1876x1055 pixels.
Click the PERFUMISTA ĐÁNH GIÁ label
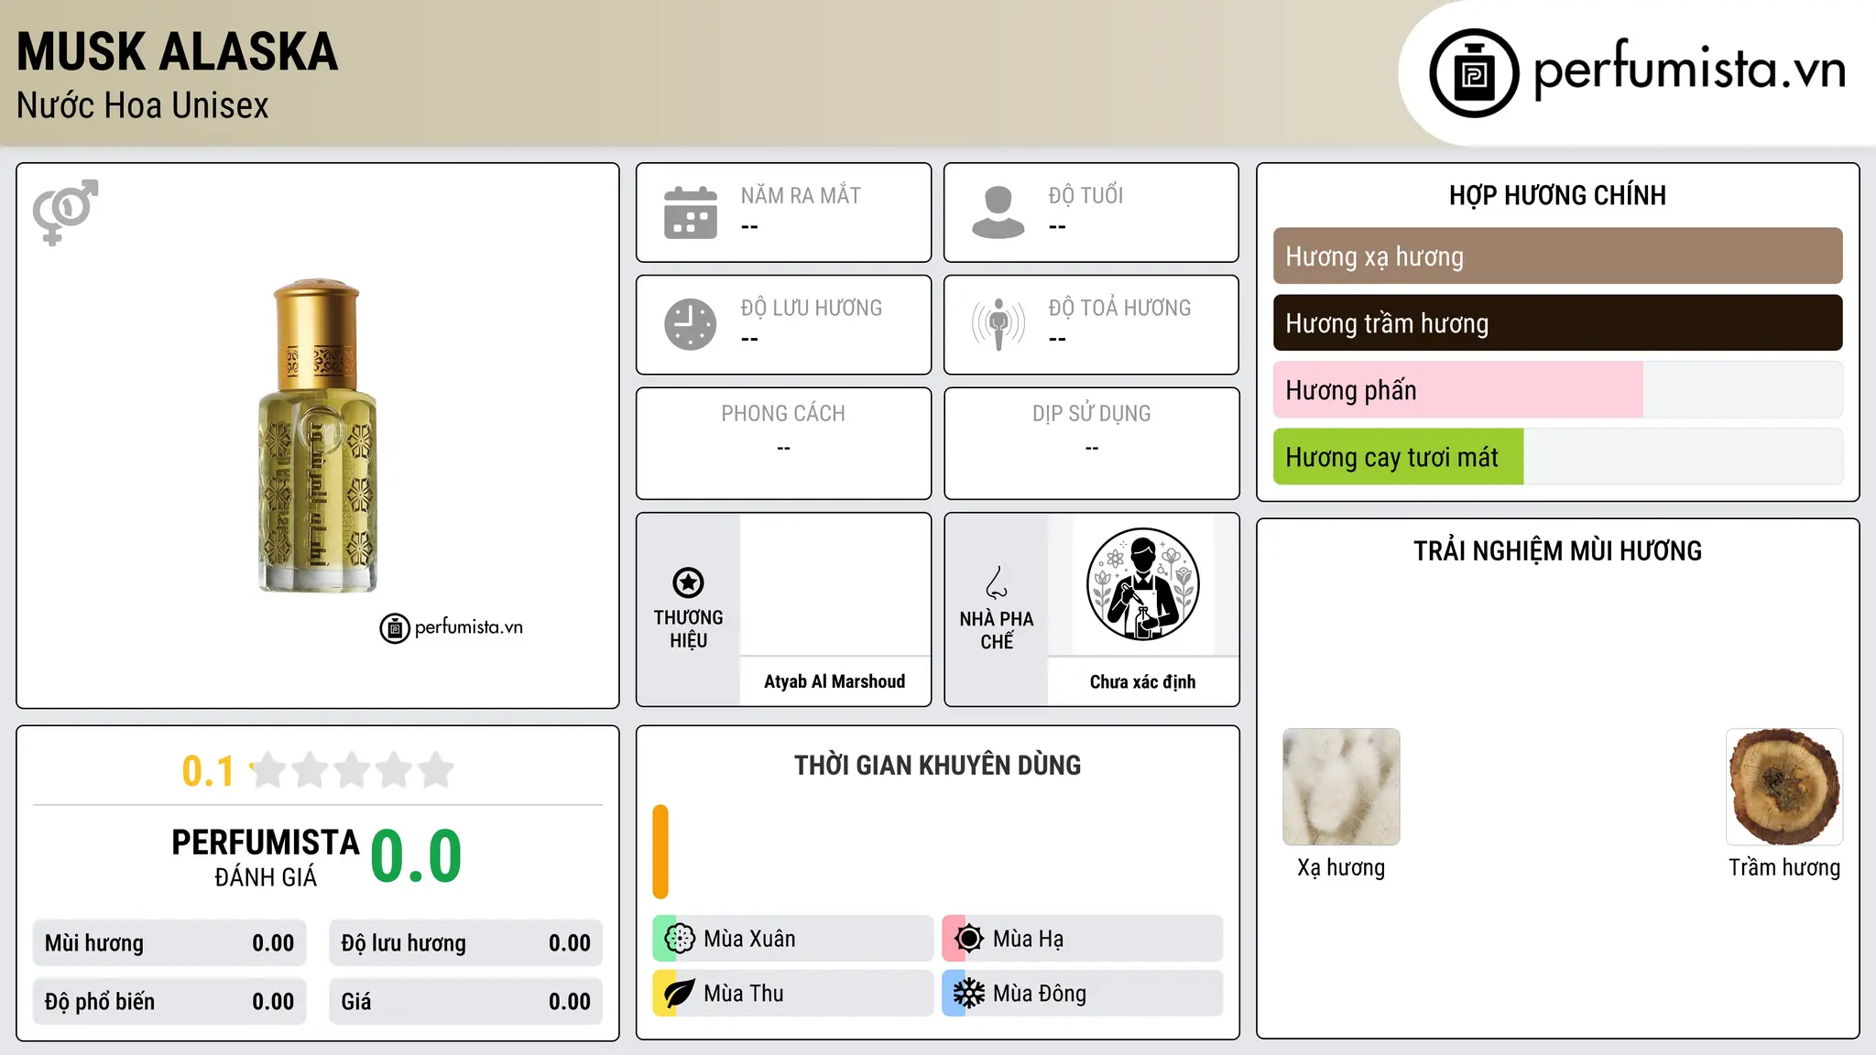(x=266, y=857)
